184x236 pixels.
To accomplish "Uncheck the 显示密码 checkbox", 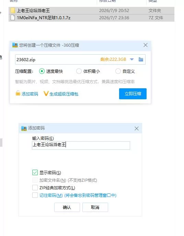I will [35, 172].
